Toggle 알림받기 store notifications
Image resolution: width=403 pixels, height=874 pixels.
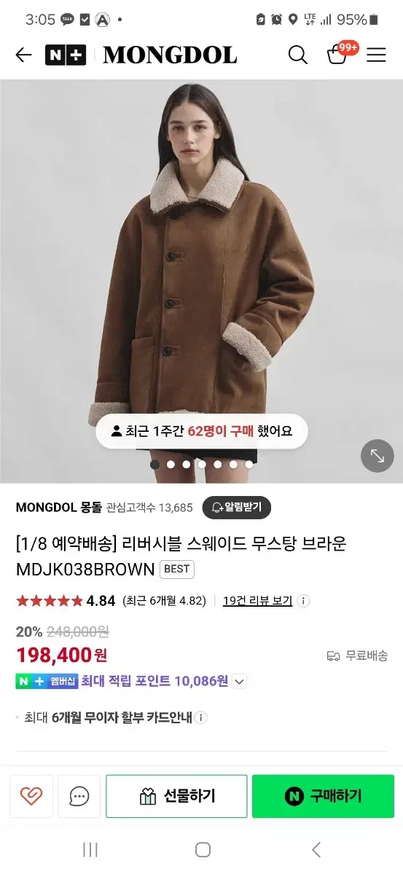coord(237,508)
